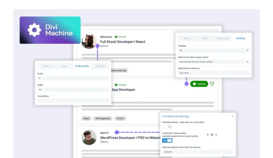The height and width of the screenshot is (158, 273).
Task: Click the heart favorite icon beside Top Rated
Action: [212, 84]
